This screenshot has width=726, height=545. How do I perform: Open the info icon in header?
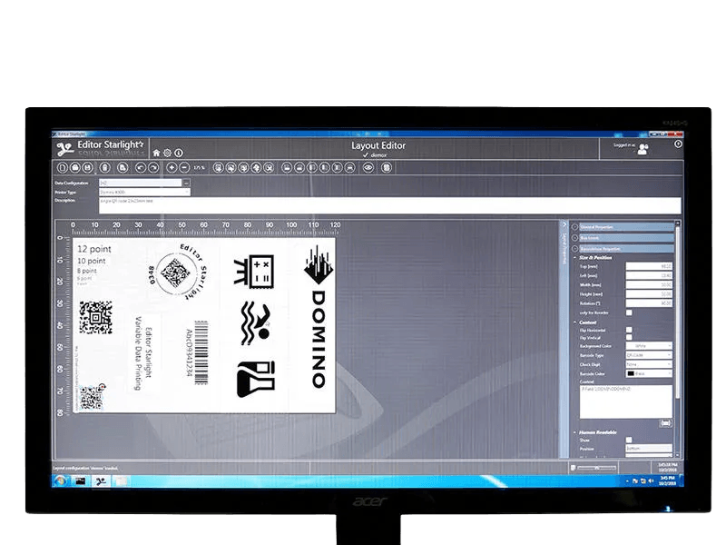(x=179, y=153)
